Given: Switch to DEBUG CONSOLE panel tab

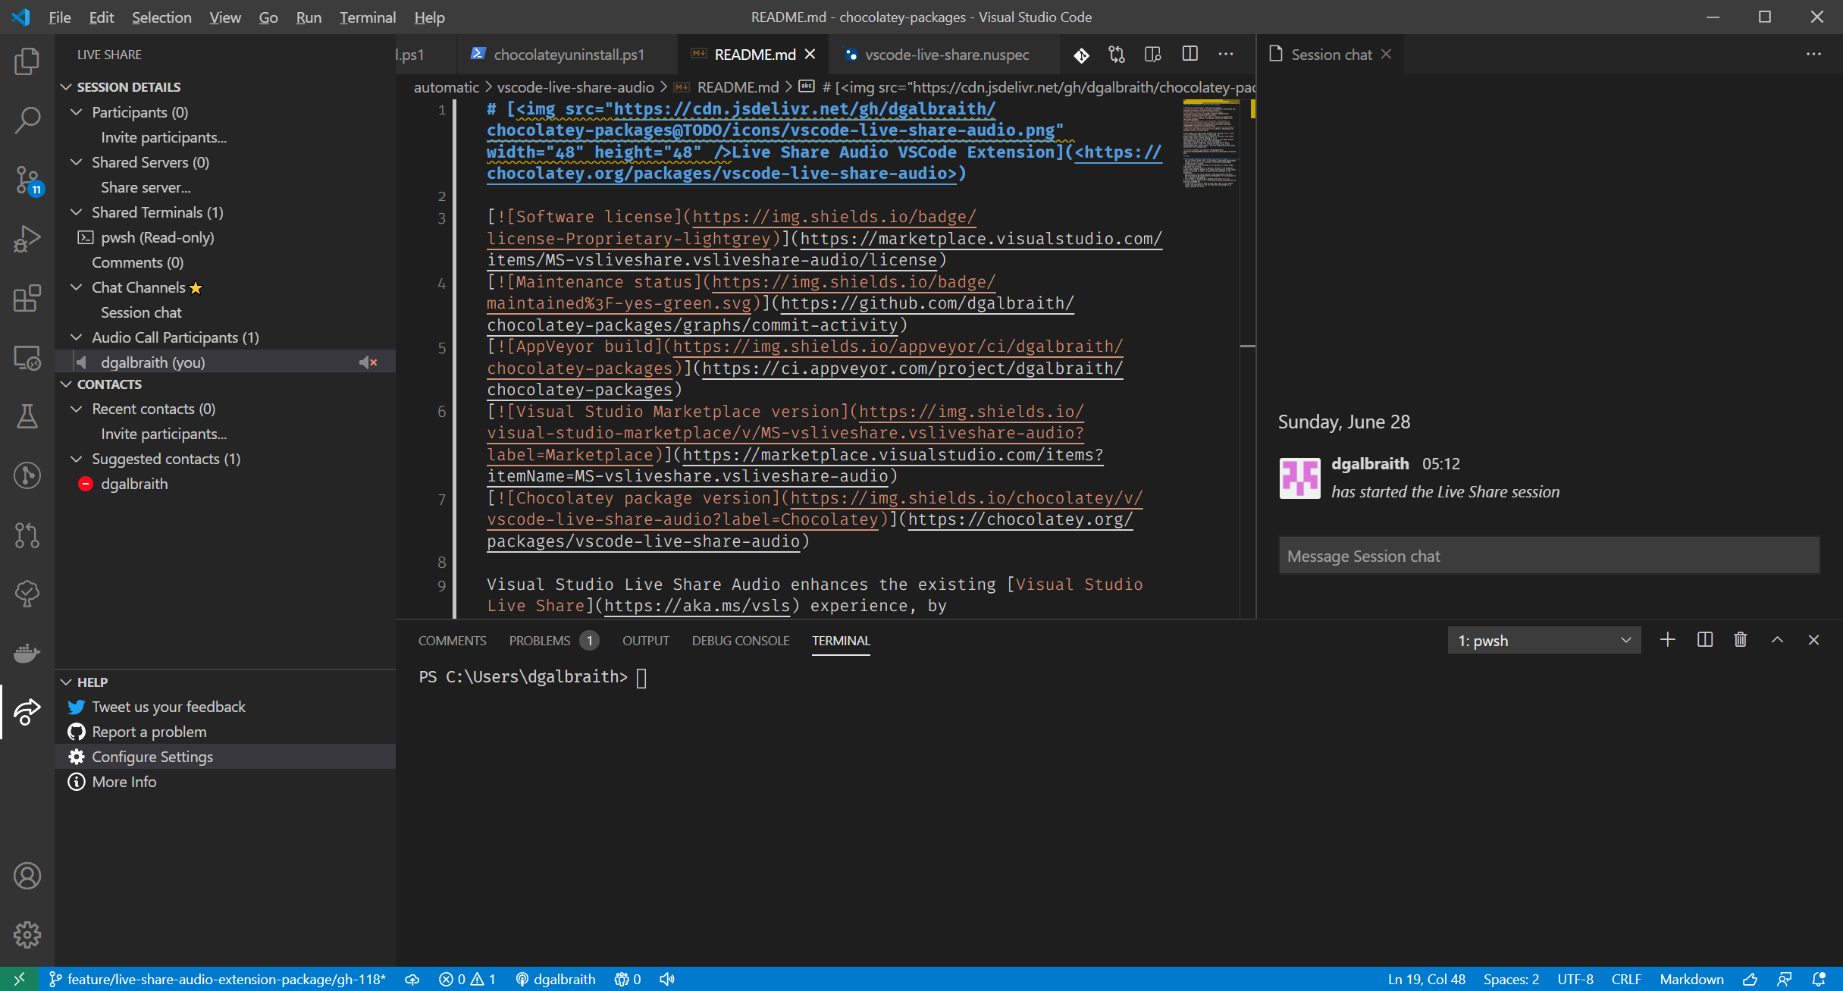Looking at the screenshot, I should click(741, 641).
